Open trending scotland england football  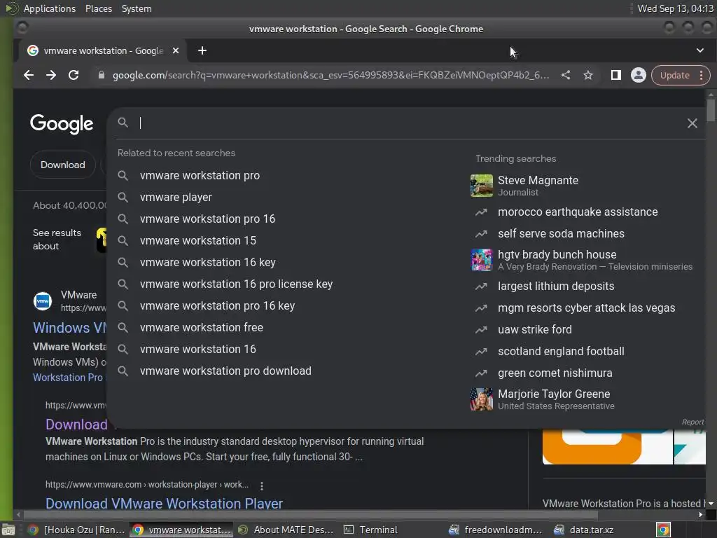[561, 352]
